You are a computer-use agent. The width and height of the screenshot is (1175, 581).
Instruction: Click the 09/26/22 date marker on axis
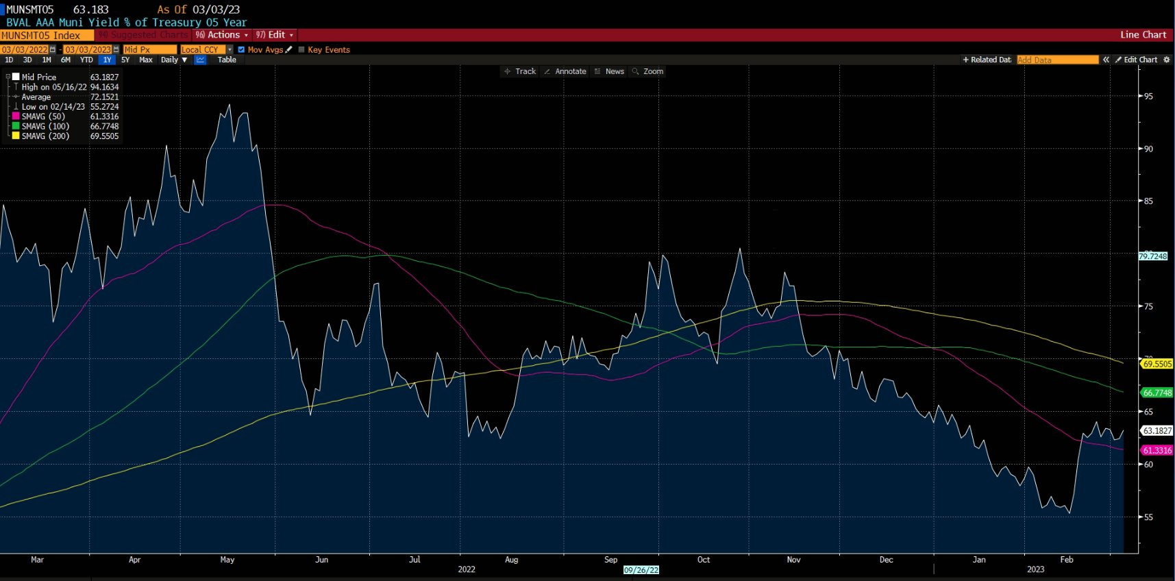(641, 570)
